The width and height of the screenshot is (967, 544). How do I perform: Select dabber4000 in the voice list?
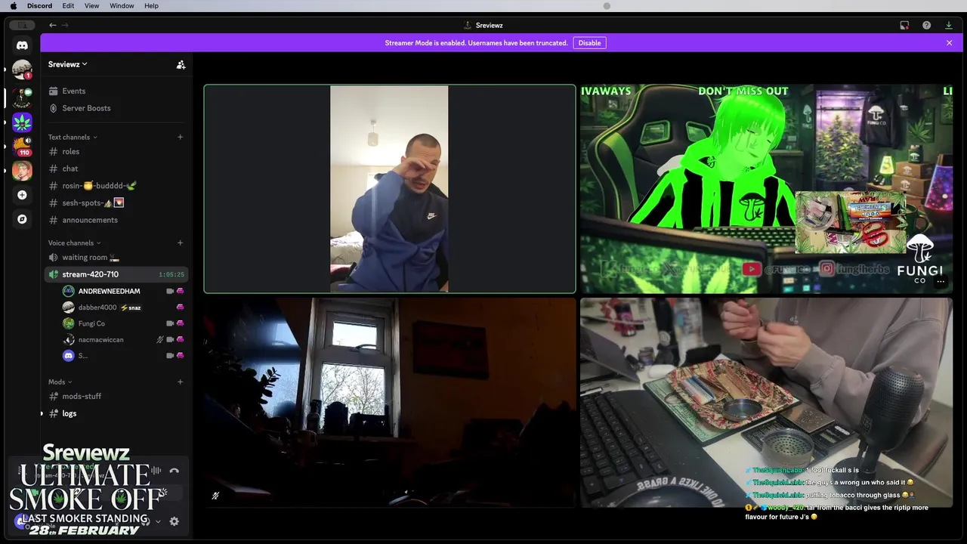tap(97, 308)
